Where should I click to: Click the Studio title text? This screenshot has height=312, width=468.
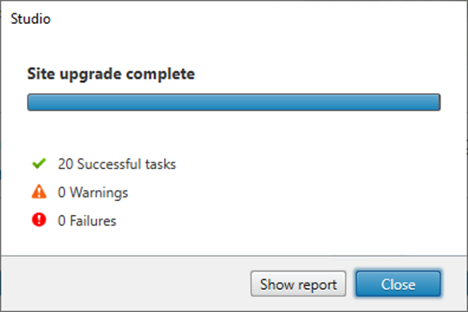tap(30, 19)
